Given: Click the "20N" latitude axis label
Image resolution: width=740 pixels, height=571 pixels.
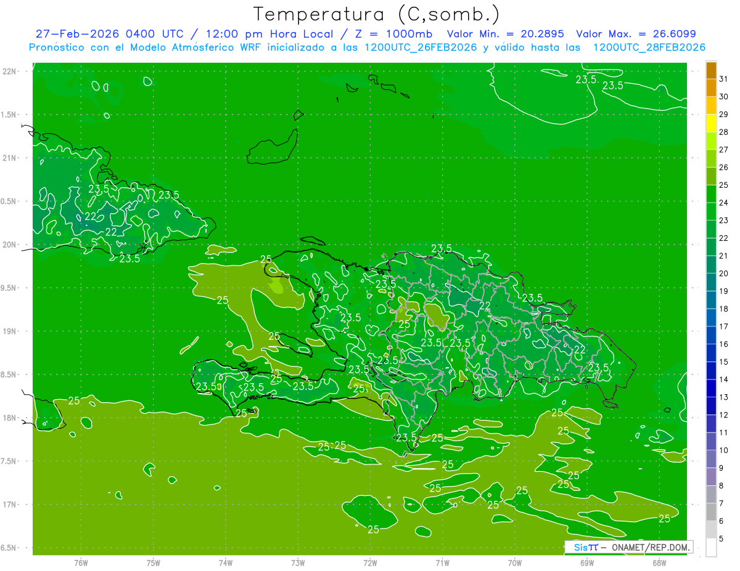Looking at the screenshot, I should (10, 245).
